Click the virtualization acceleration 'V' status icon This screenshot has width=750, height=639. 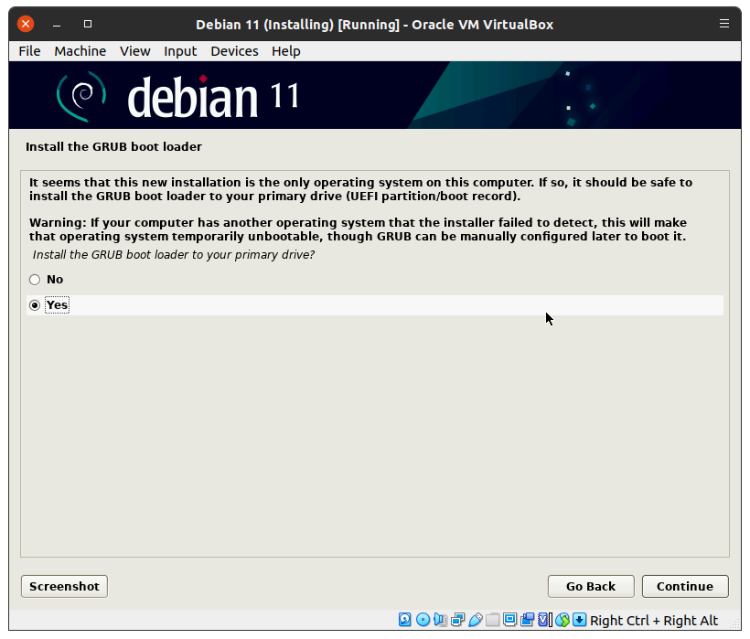544,620
